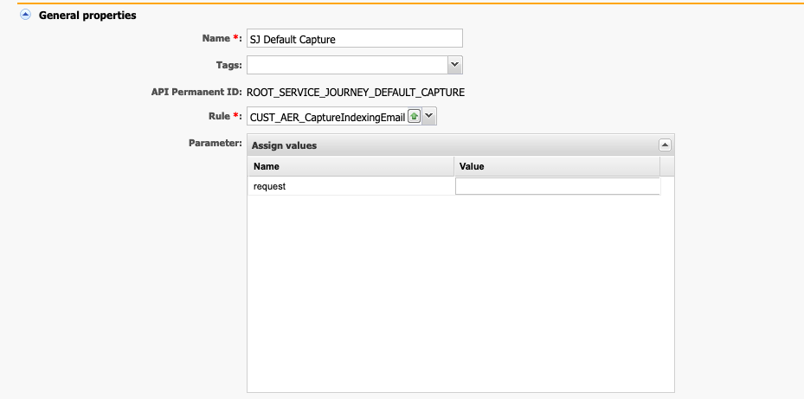Image resolution: width=804 pixels, height=399 pixels.
Task: Click the Value field for request
Action: coord(557,186)
